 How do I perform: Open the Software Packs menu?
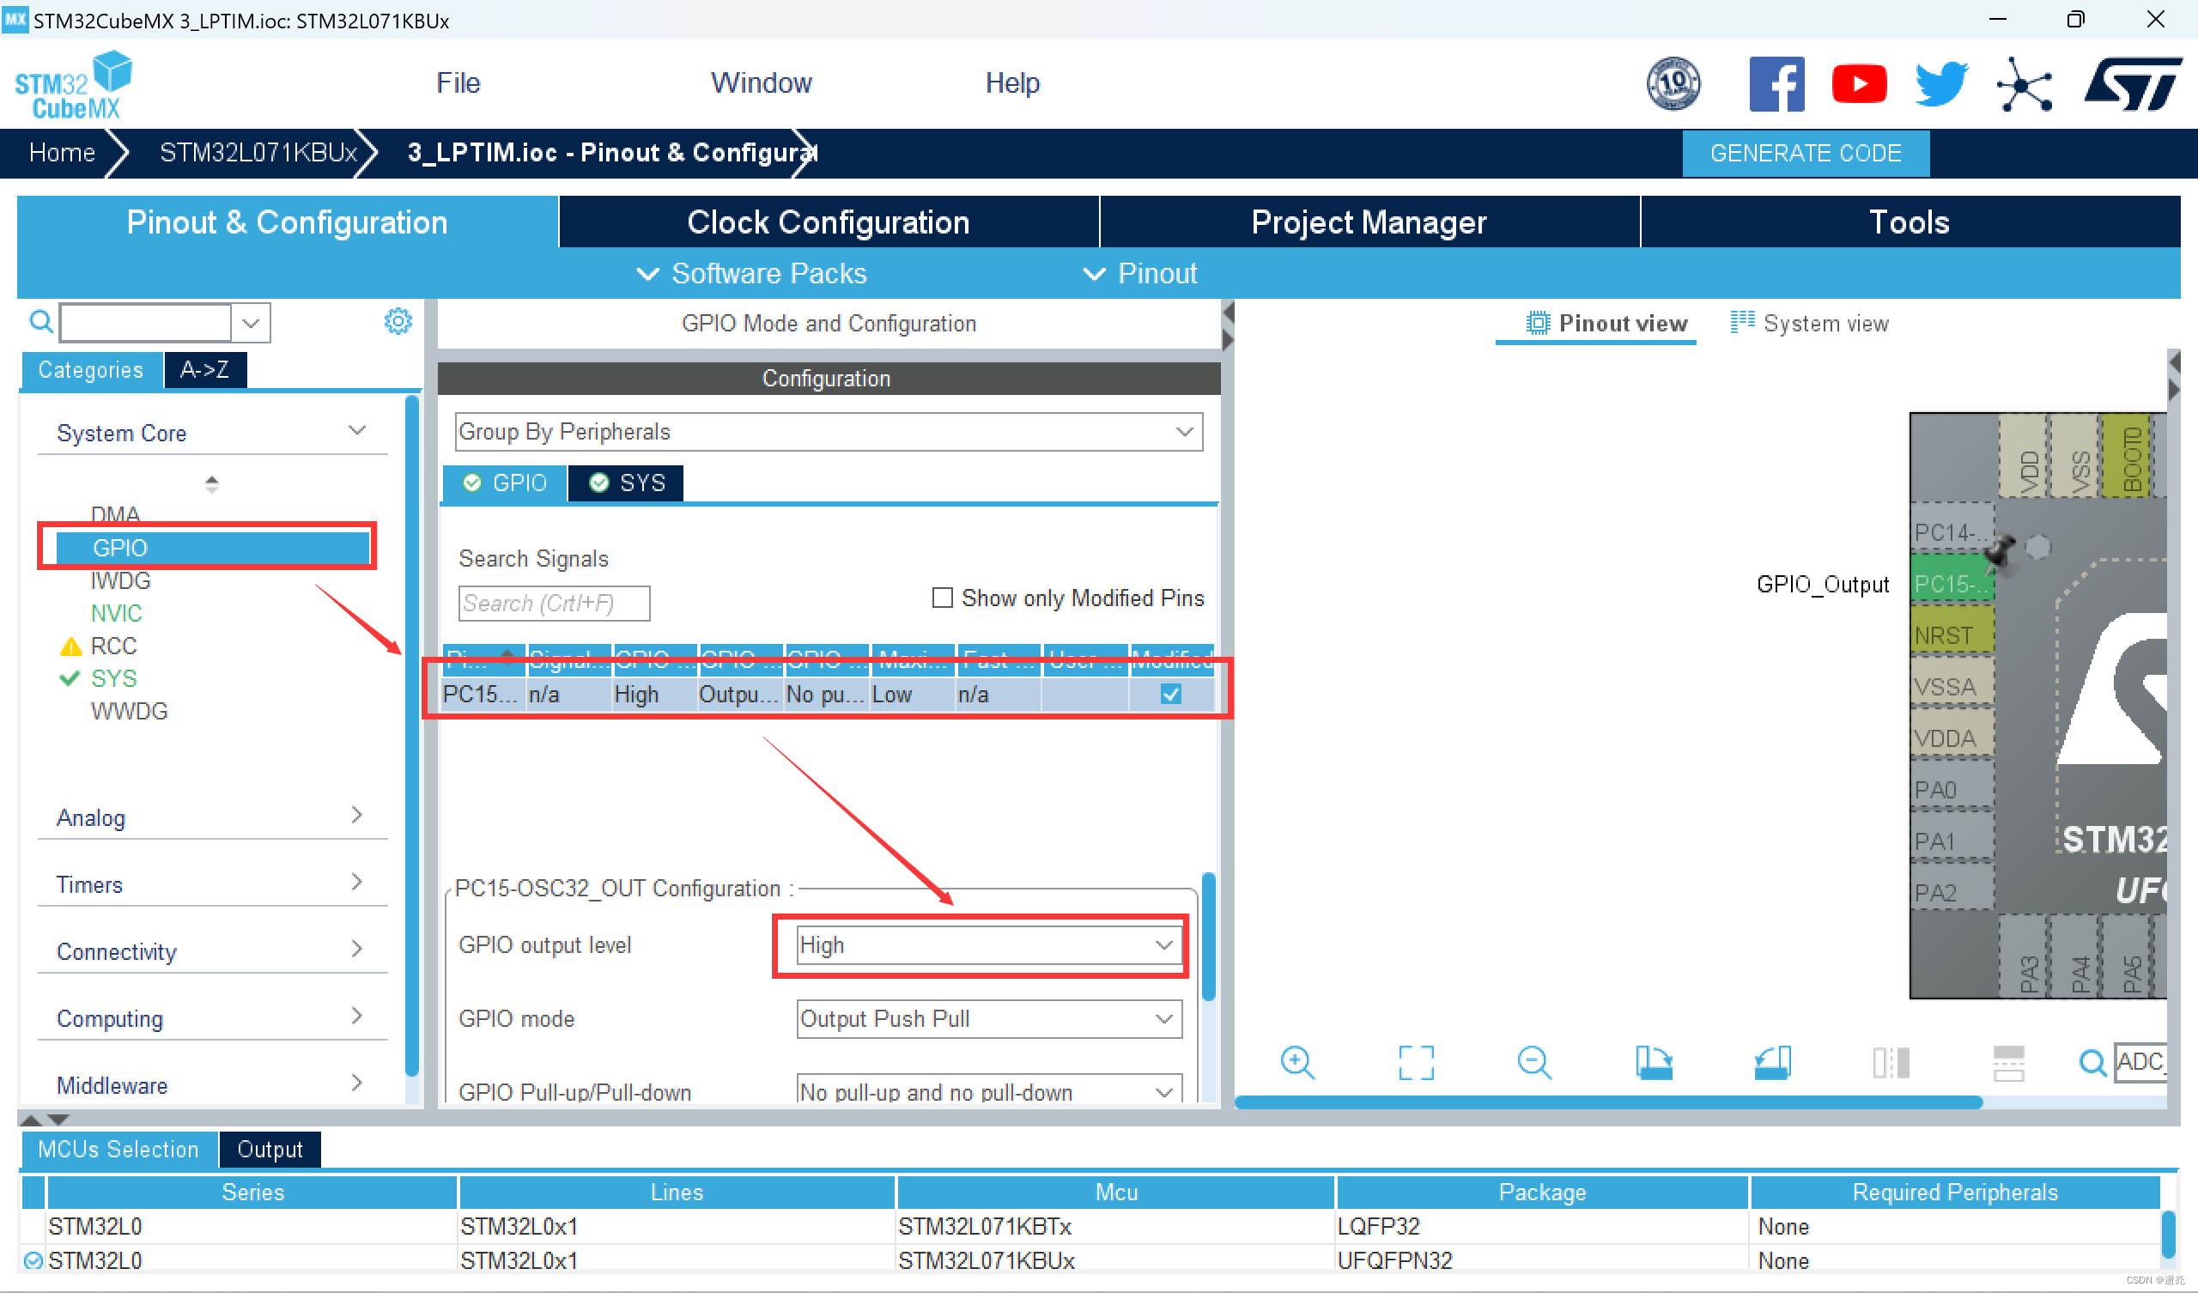752,274
